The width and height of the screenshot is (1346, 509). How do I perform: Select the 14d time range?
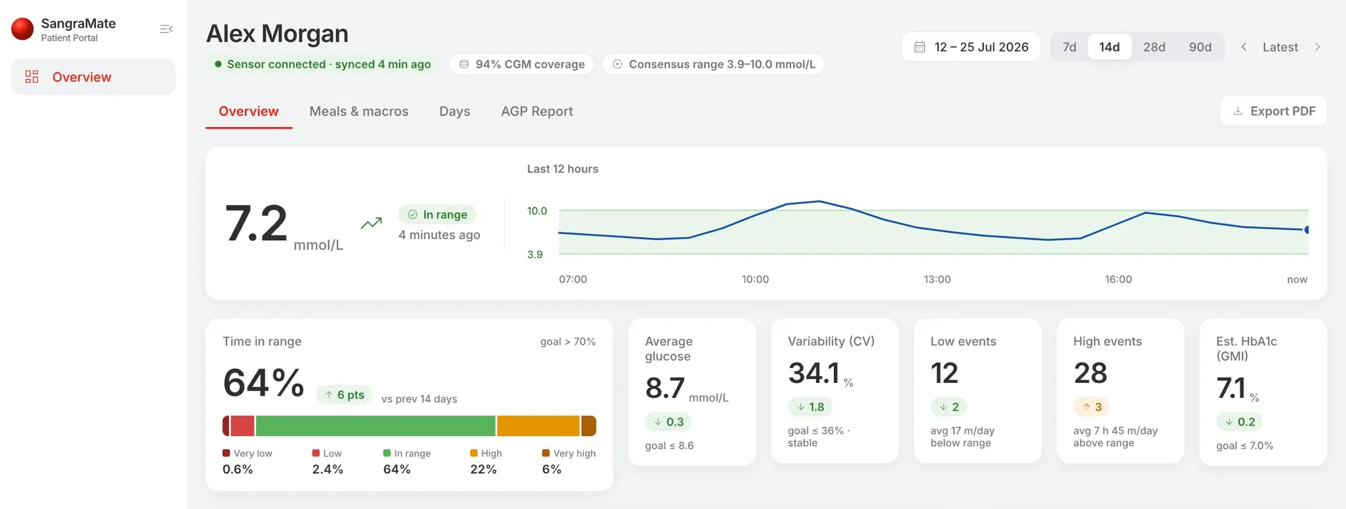pos(1110,47)
